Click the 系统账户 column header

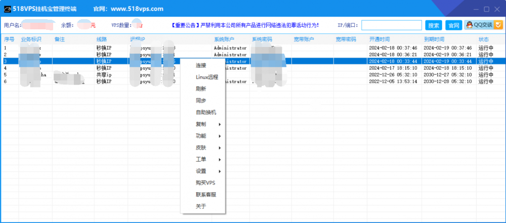pos(224,39)
